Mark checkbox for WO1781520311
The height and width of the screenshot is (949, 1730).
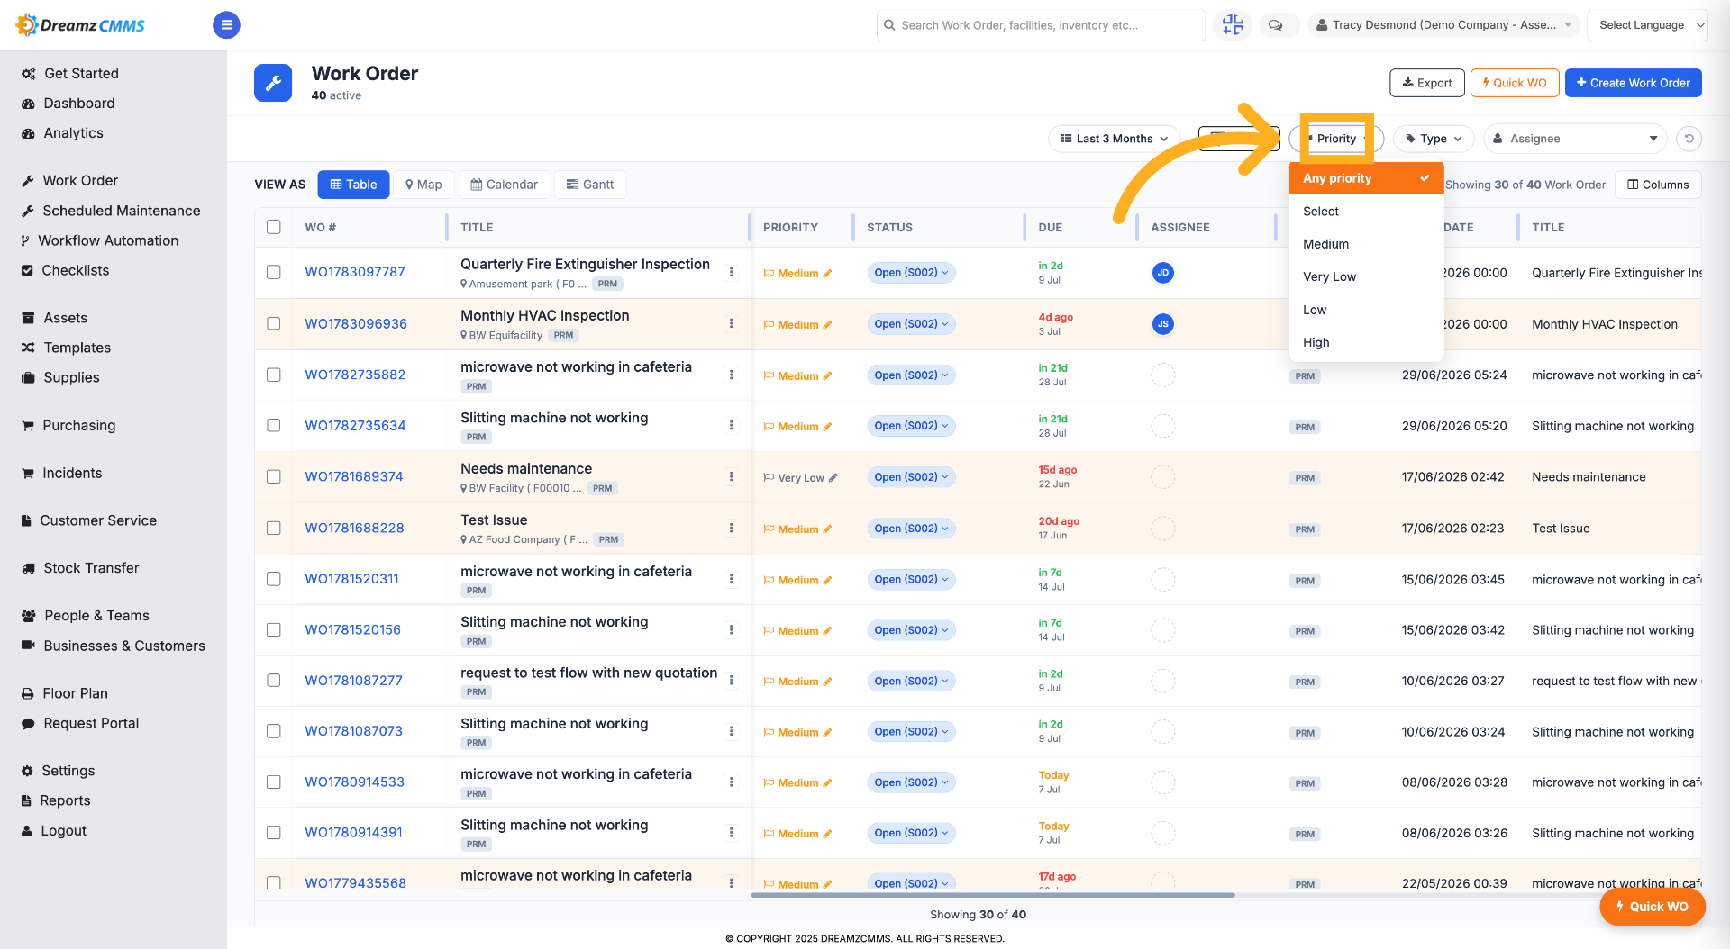click(x=274, y=579)
